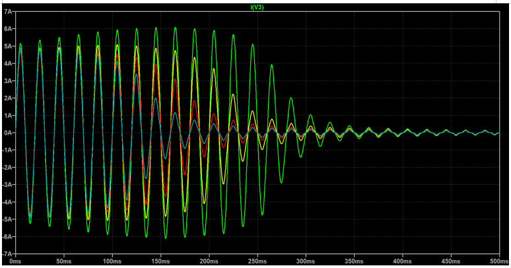Click the 450ms time axis label

pos(451,261)
